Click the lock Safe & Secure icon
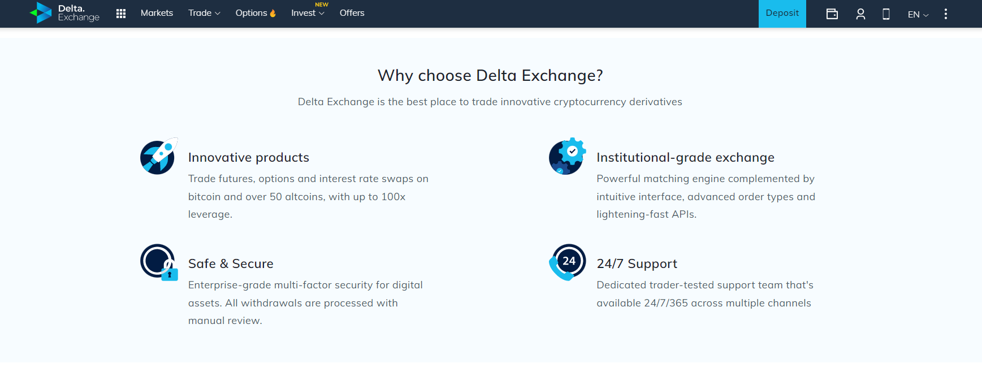The height and width of the screenshot is (389, 982). [159, 262]
